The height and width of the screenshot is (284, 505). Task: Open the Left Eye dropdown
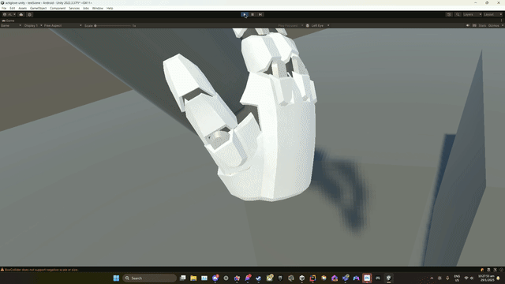(x=317, y=25)
